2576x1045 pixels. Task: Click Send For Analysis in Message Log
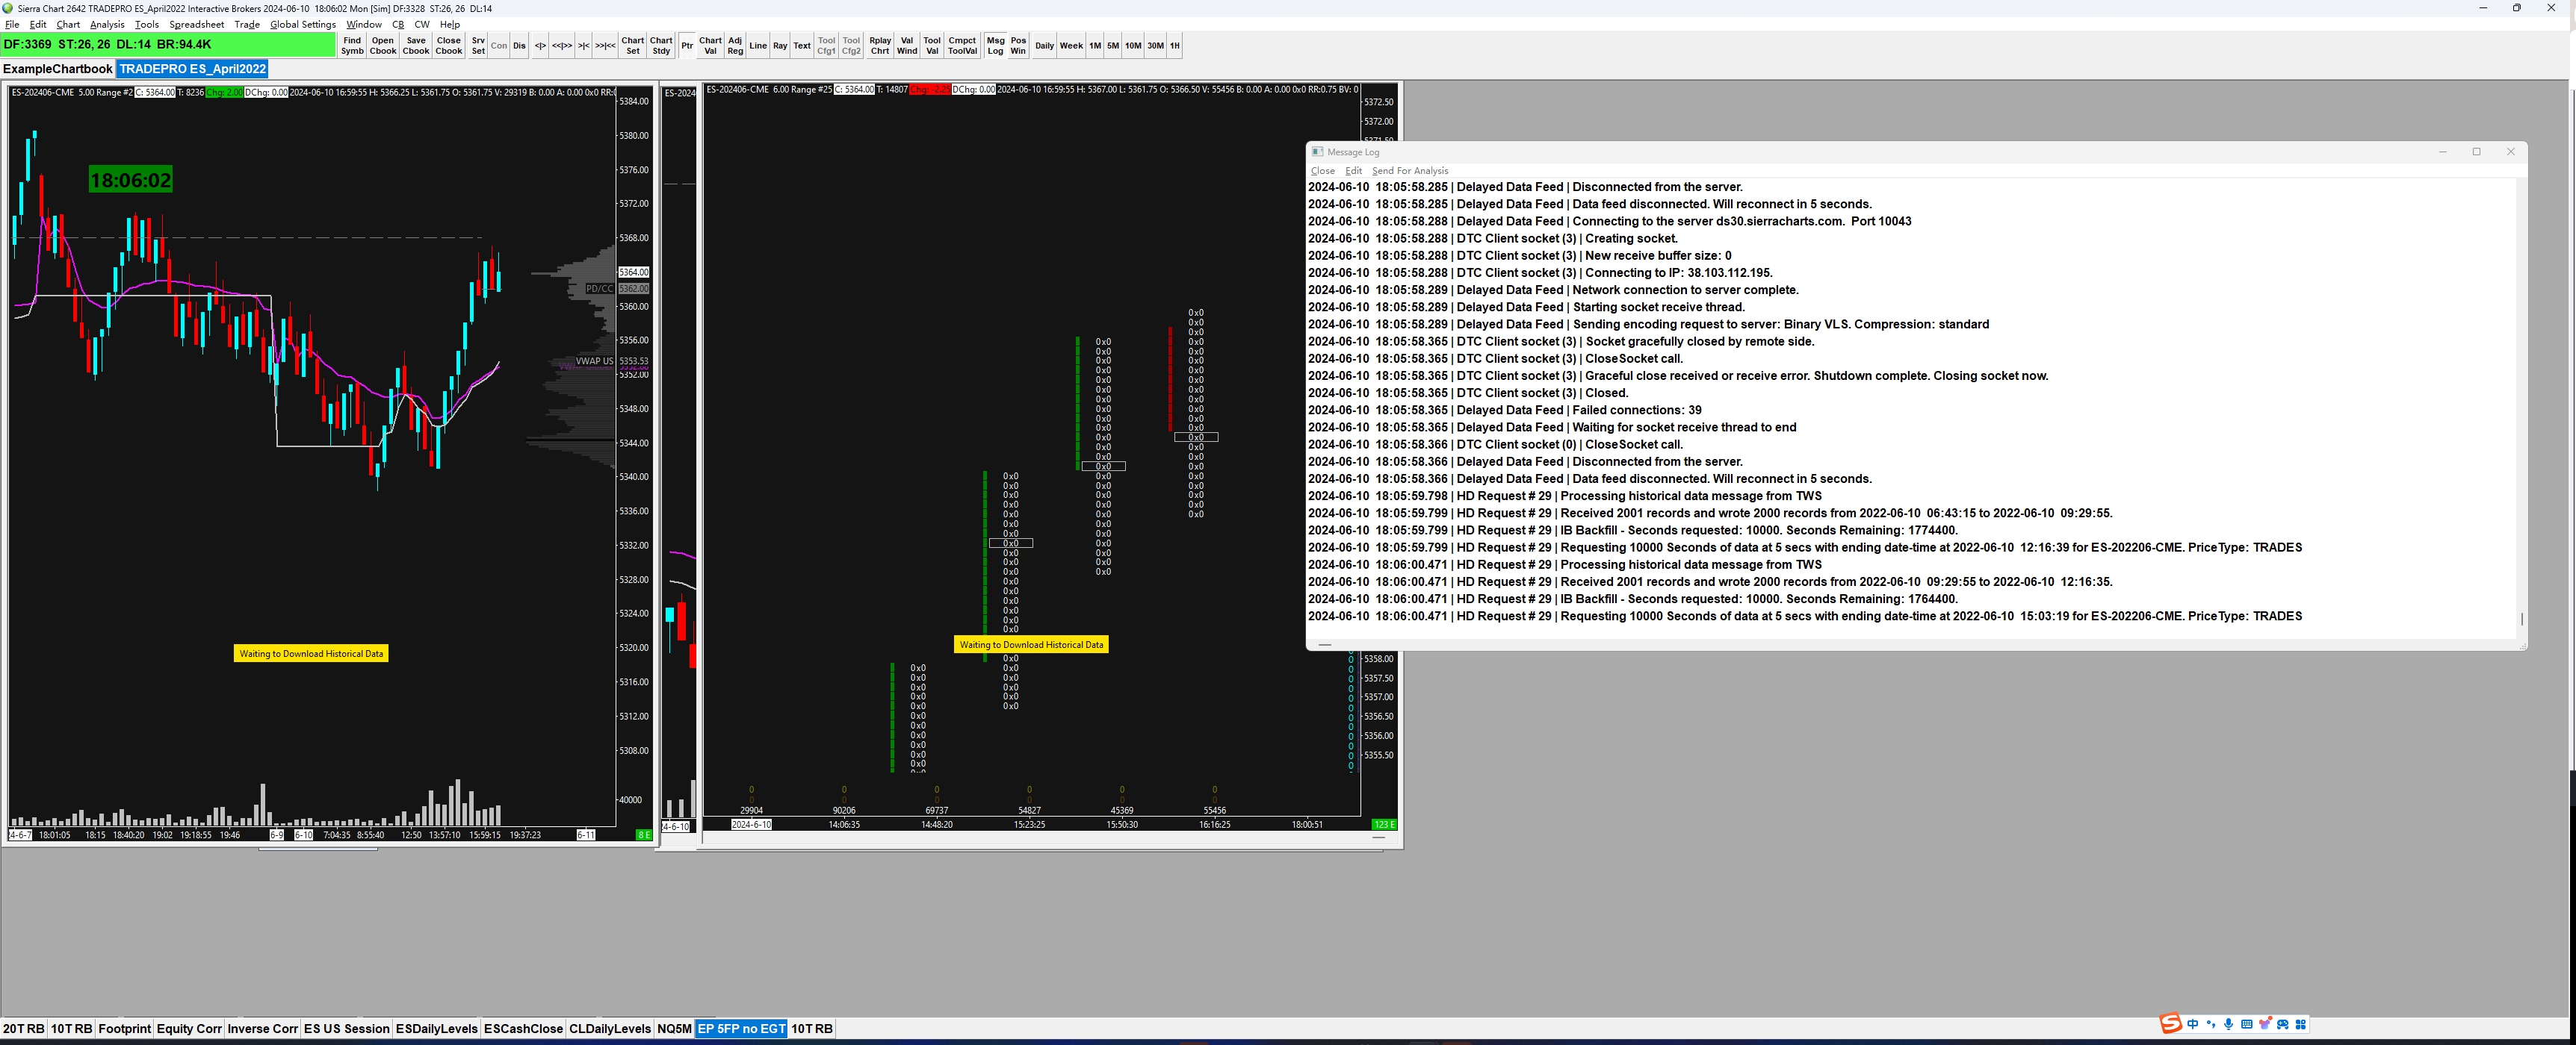click(1409, 171)
